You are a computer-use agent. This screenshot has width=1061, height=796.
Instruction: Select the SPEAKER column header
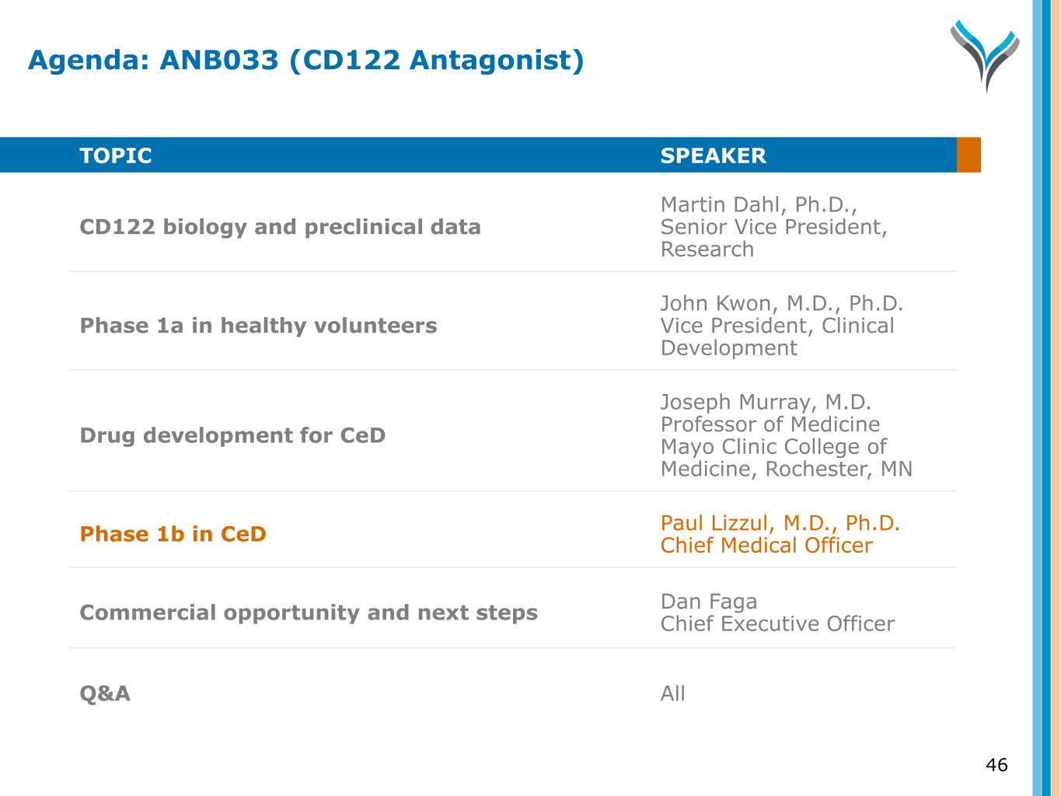[713, 155]
